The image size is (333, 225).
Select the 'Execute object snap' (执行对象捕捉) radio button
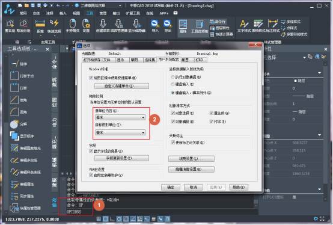(173, 77)
